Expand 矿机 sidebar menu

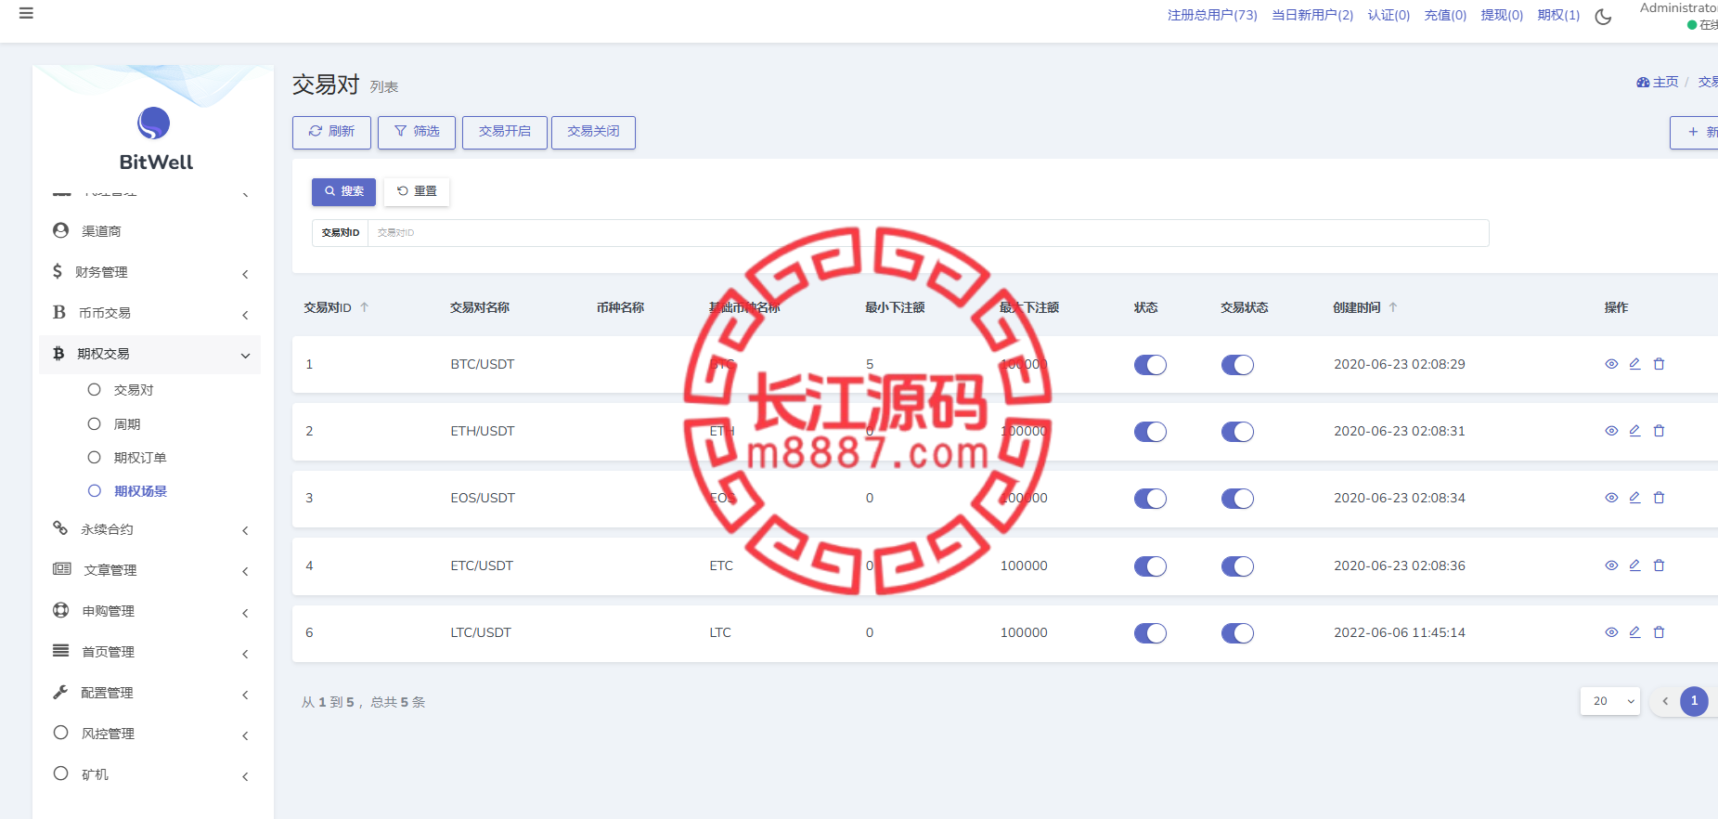pos(149,774)
